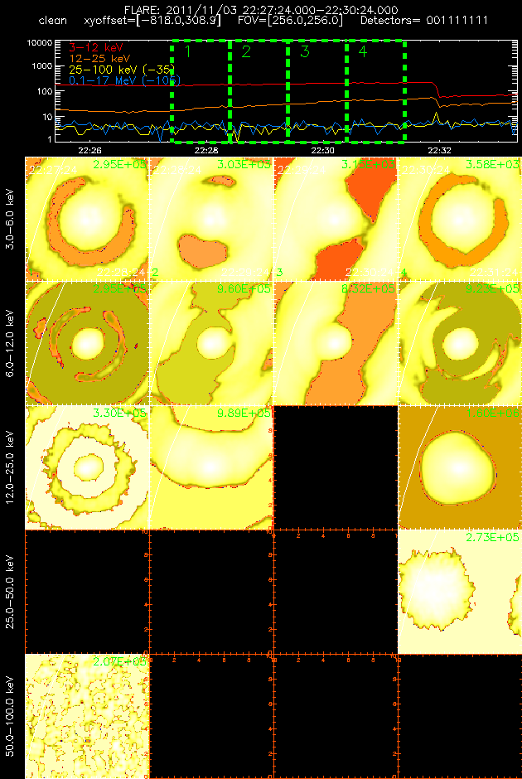This screenshot has width=522, height=779.
Task: Click the 2.07E+05 peak value label
Action: [121, 660]
